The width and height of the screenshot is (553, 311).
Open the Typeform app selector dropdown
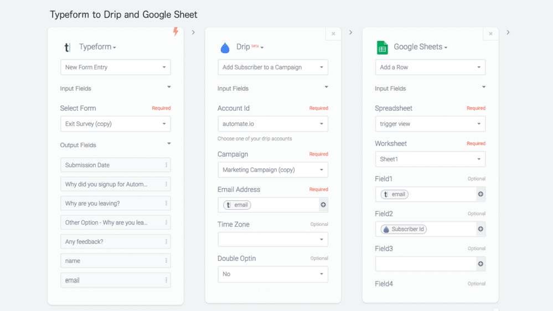pos(97,47)
